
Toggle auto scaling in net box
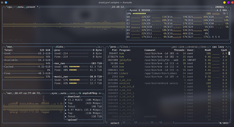coord(63,93)
